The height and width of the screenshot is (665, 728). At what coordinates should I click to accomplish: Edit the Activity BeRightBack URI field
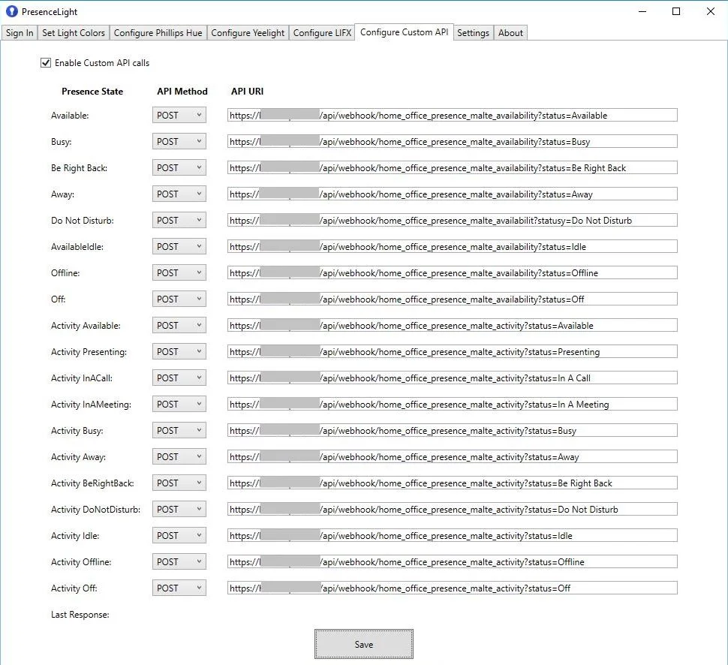453,483
